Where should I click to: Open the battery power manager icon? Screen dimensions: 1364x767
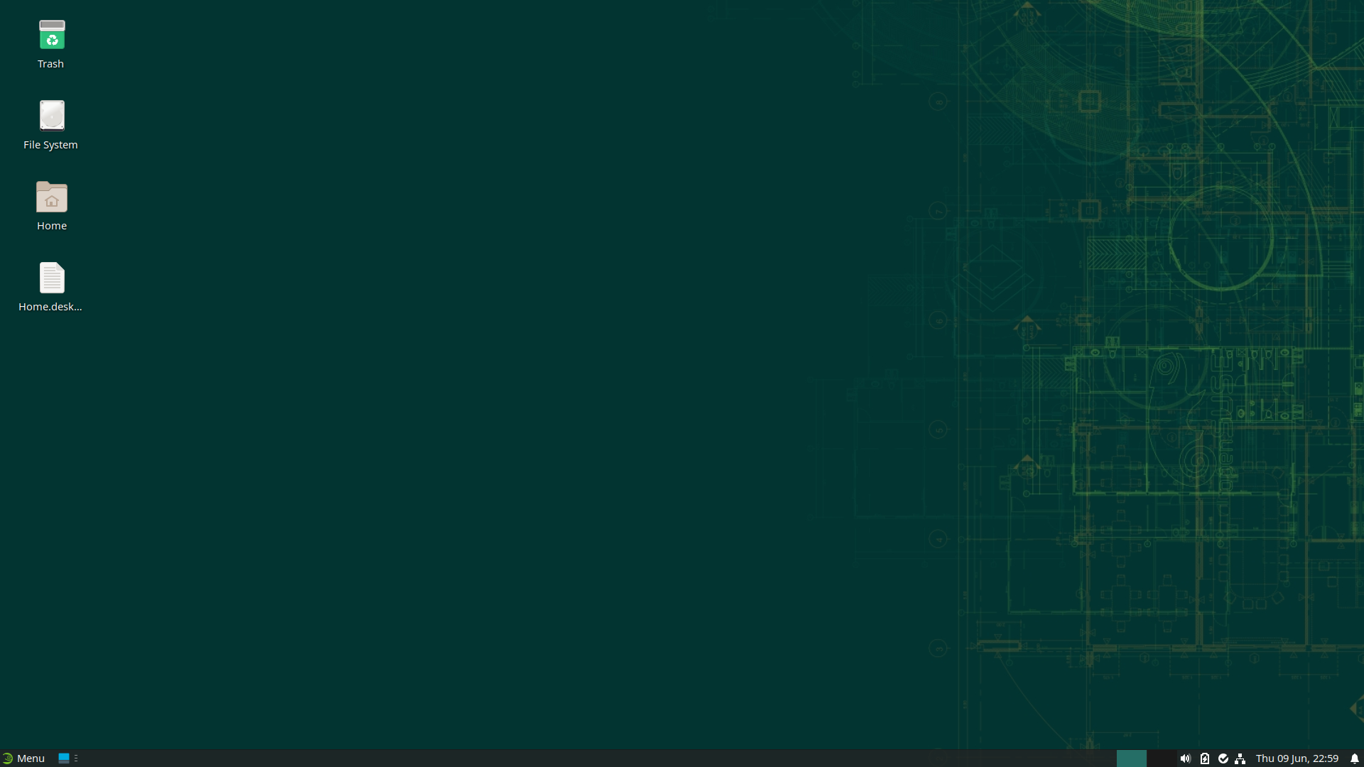1204,758
